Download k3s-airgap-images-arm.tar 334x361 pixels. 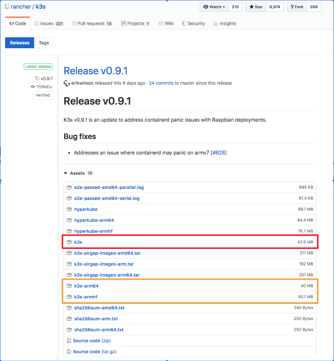tap(104, 264)
